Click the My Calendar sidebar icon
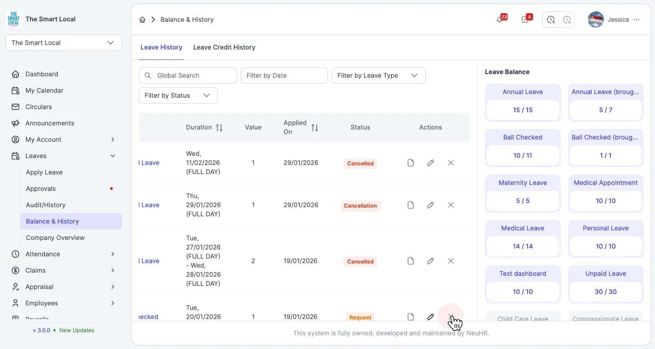 (15, 90)
